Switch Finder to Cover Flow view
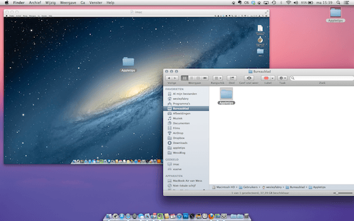The image size is (354, 221). [x=205, y=78]
